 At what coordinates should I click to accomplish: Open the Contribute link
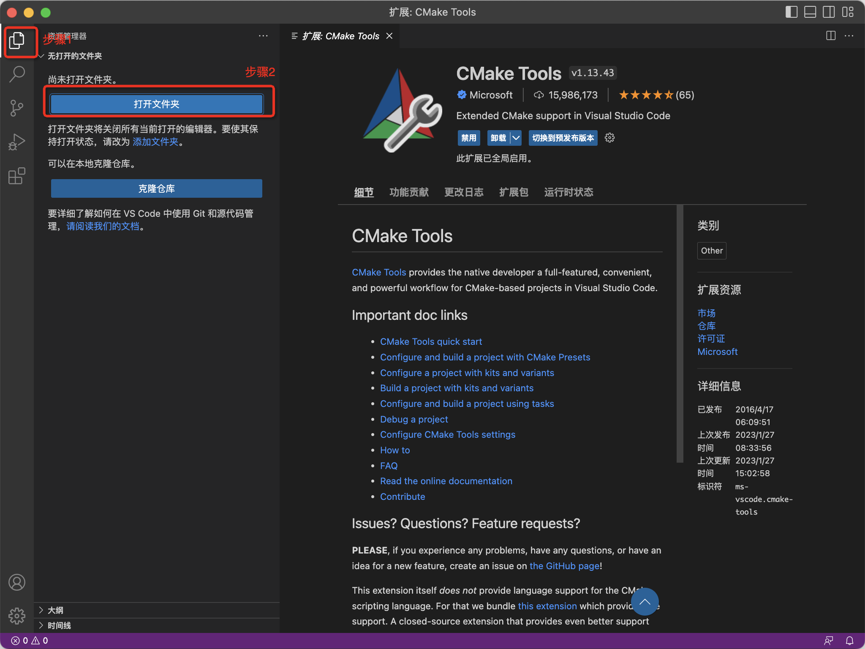[x=403, y=496]
